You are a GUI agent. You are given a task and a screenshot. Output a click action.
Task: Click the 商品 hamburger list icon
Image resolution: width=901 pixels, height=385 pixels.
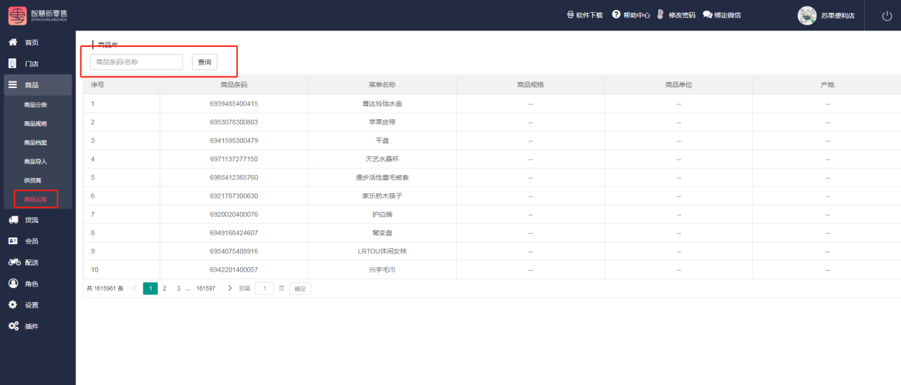[x=13, y=85]
